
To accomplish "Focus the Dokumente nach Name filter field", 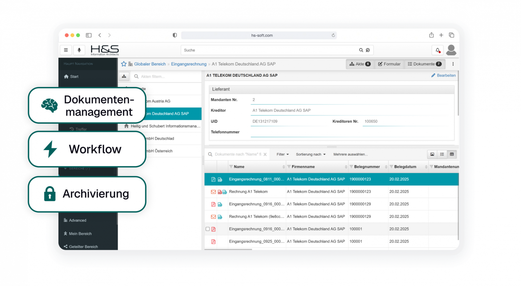I will click(238, 154).
